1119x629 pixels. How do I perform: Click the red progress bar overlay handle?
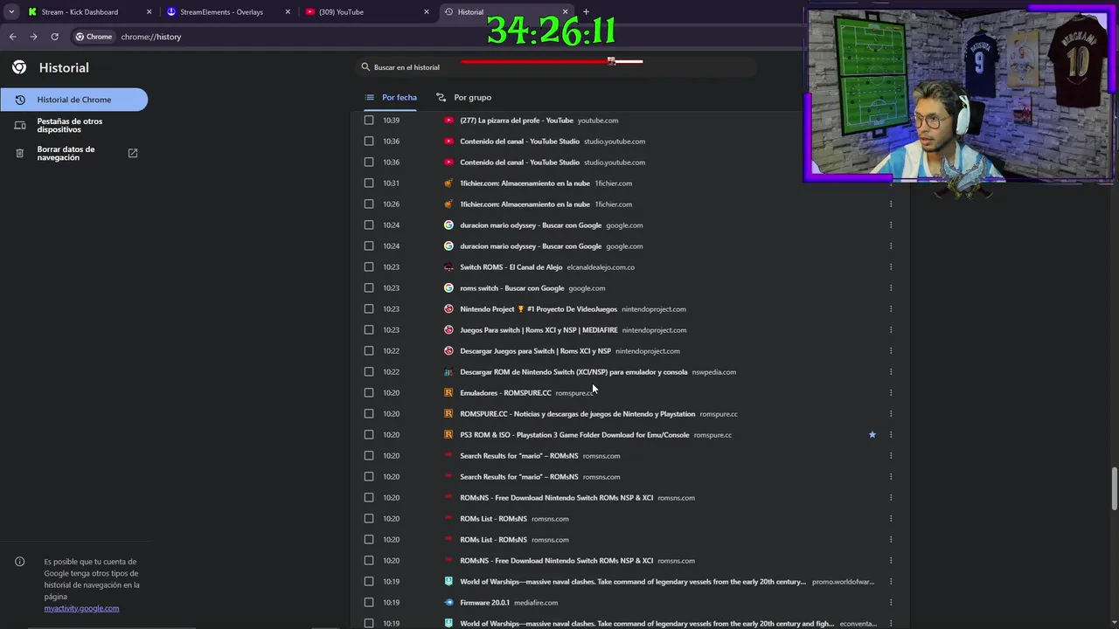coord(612,61)
